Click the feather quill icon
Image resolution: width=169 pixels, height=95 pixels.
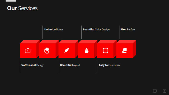coord(66,50)
